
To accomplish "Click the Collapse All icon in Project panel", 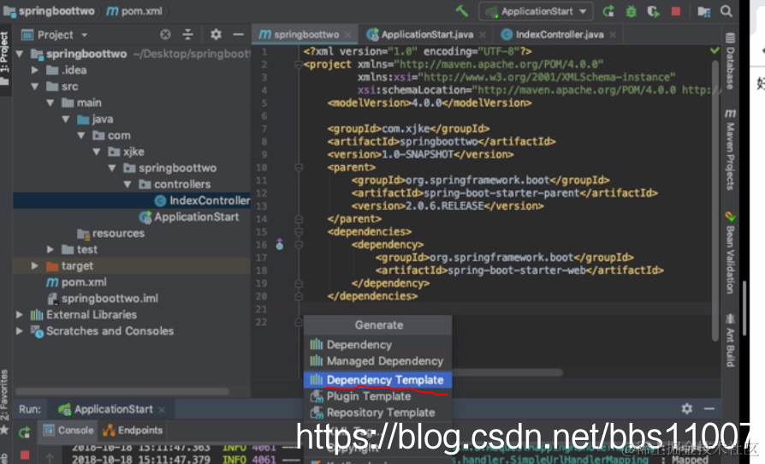I will coord(188,34).
